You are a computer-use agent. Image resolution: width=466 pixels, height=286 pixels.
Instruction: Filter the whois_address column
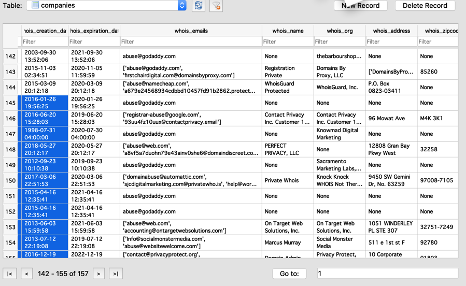391,41
